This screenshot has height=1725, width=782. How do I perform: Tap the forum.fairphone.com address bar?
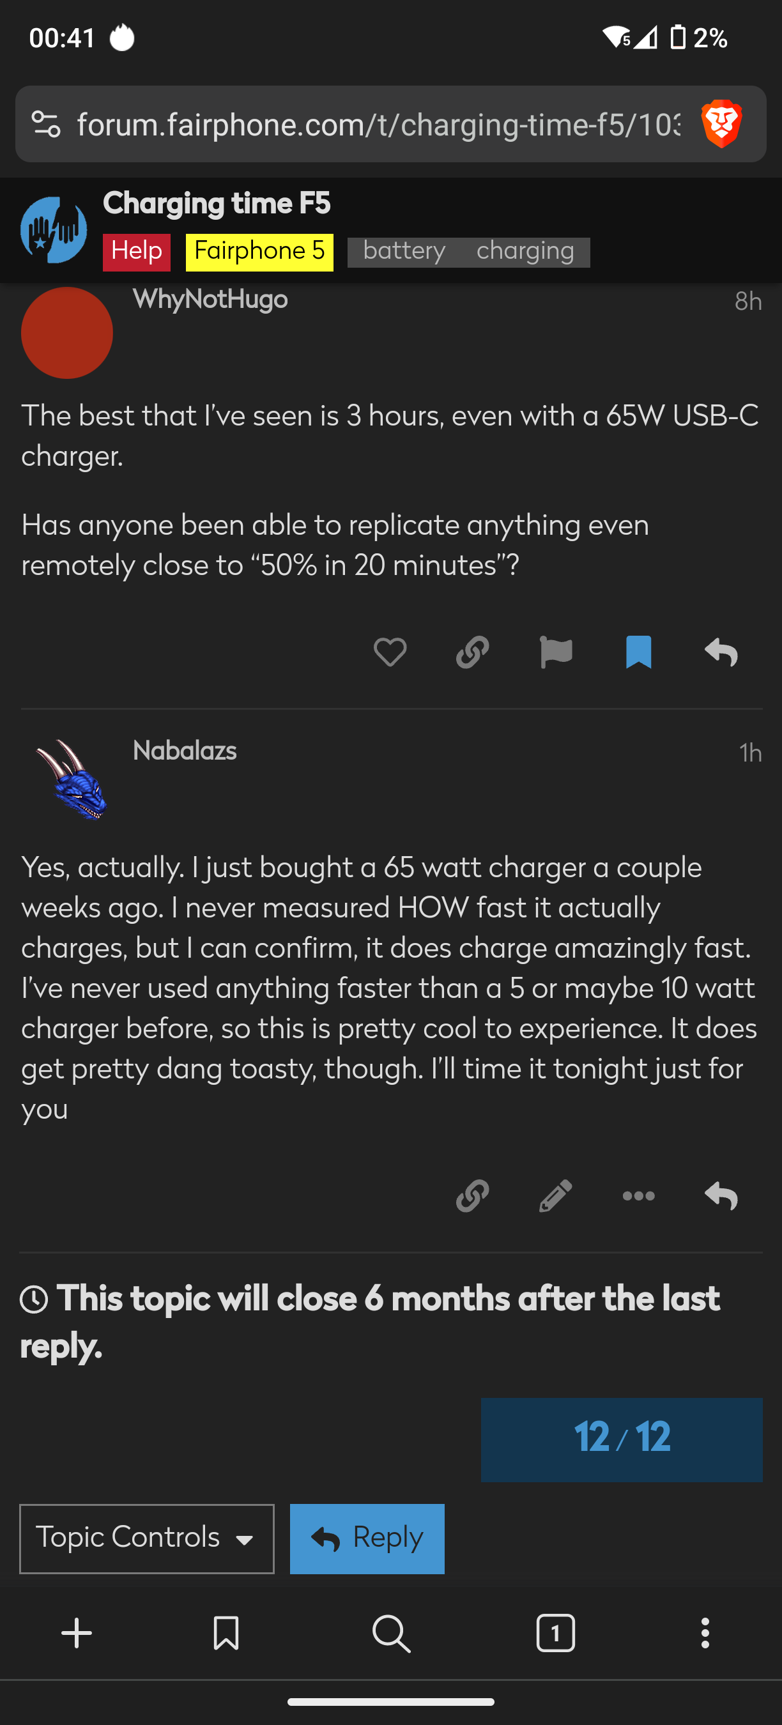[378, 125]
